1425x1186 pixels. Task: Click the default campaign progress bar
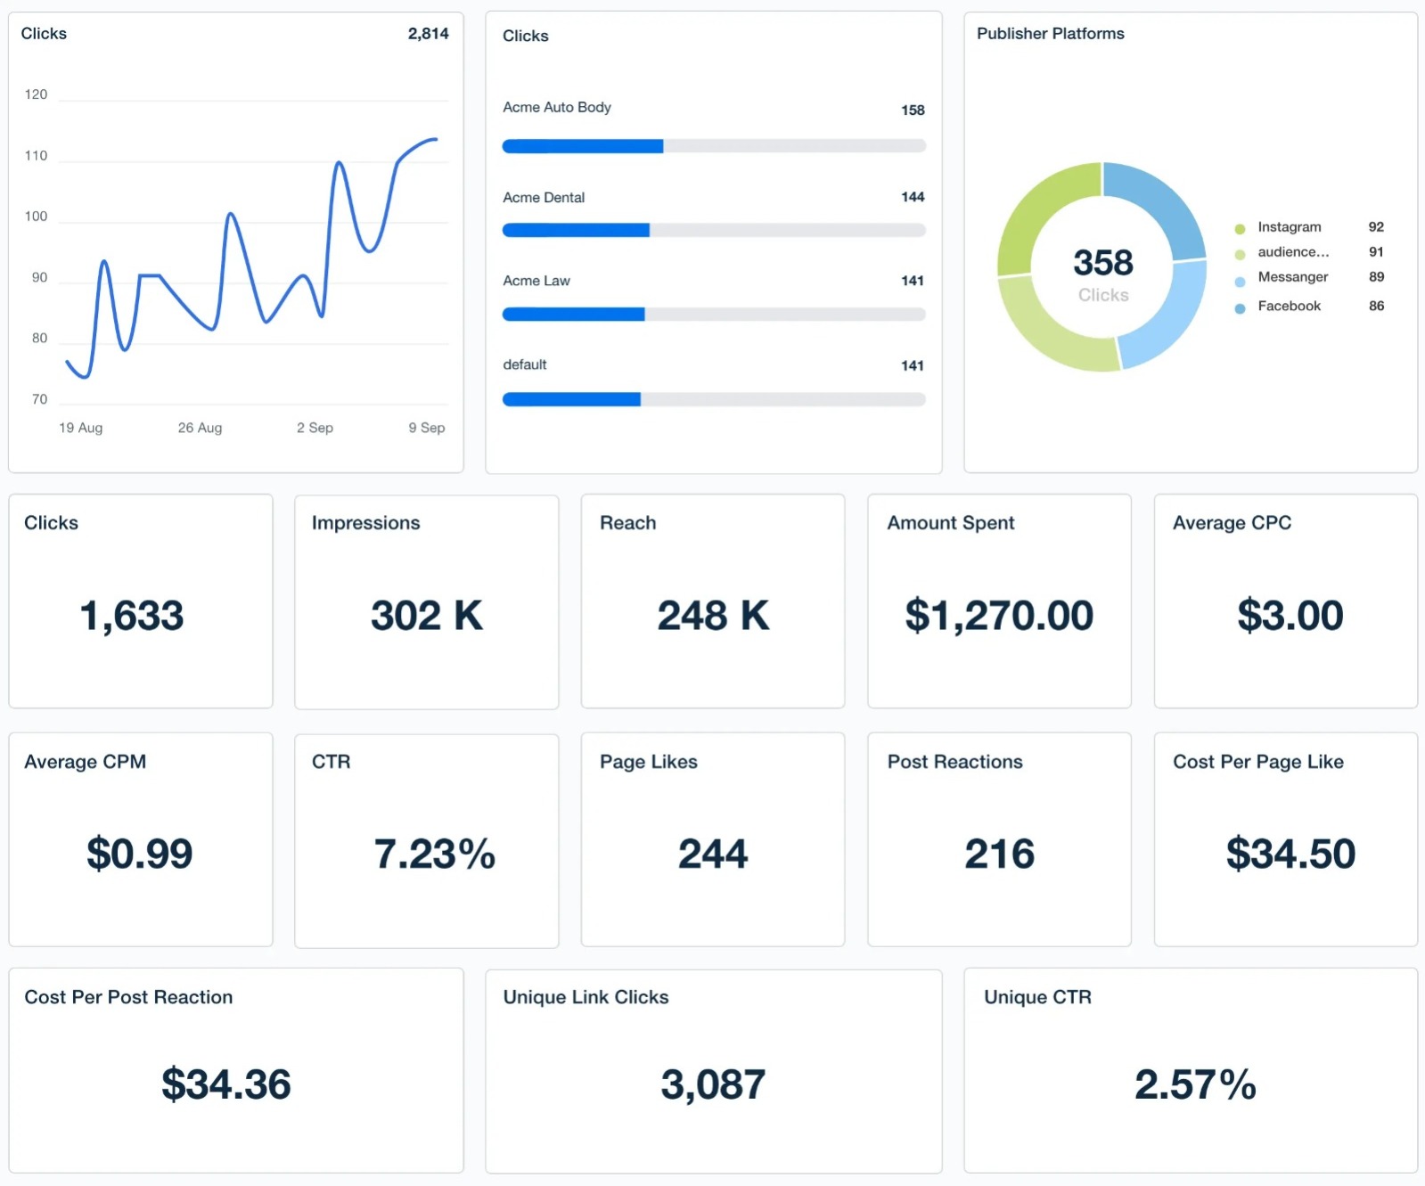tap(713, 400)
